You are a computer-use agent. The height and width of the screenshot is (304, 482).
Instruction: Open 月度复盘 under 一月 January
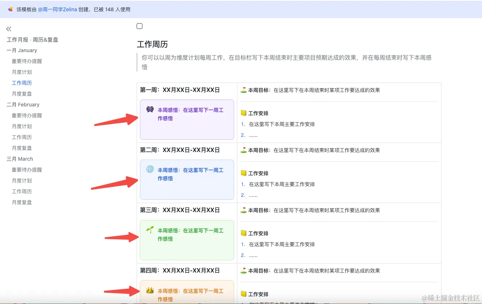(x=22, y=94)
